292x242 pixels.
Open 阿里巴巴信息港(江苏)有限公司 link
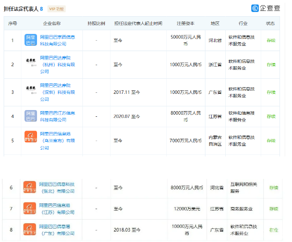pos(57,209)
